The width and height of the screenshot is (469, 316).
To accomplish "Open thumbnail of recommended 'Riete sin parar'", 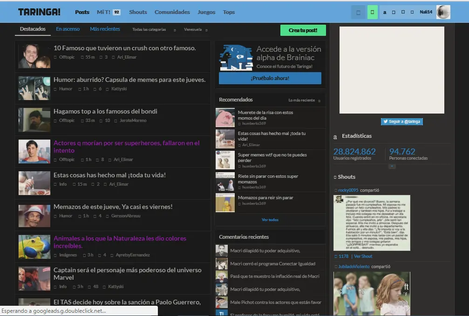I will 225,182.
